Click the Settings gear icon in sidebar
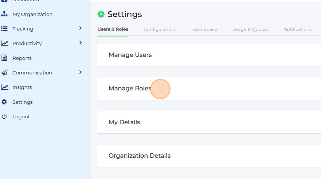The height and width of the screenshot is (179, 321). (4, 102)
